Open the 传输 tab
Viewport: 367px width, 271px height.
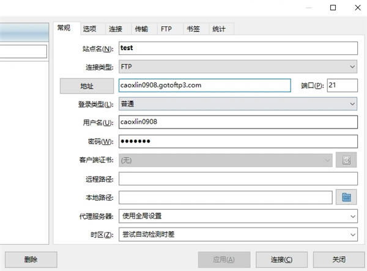coord(141,29)
